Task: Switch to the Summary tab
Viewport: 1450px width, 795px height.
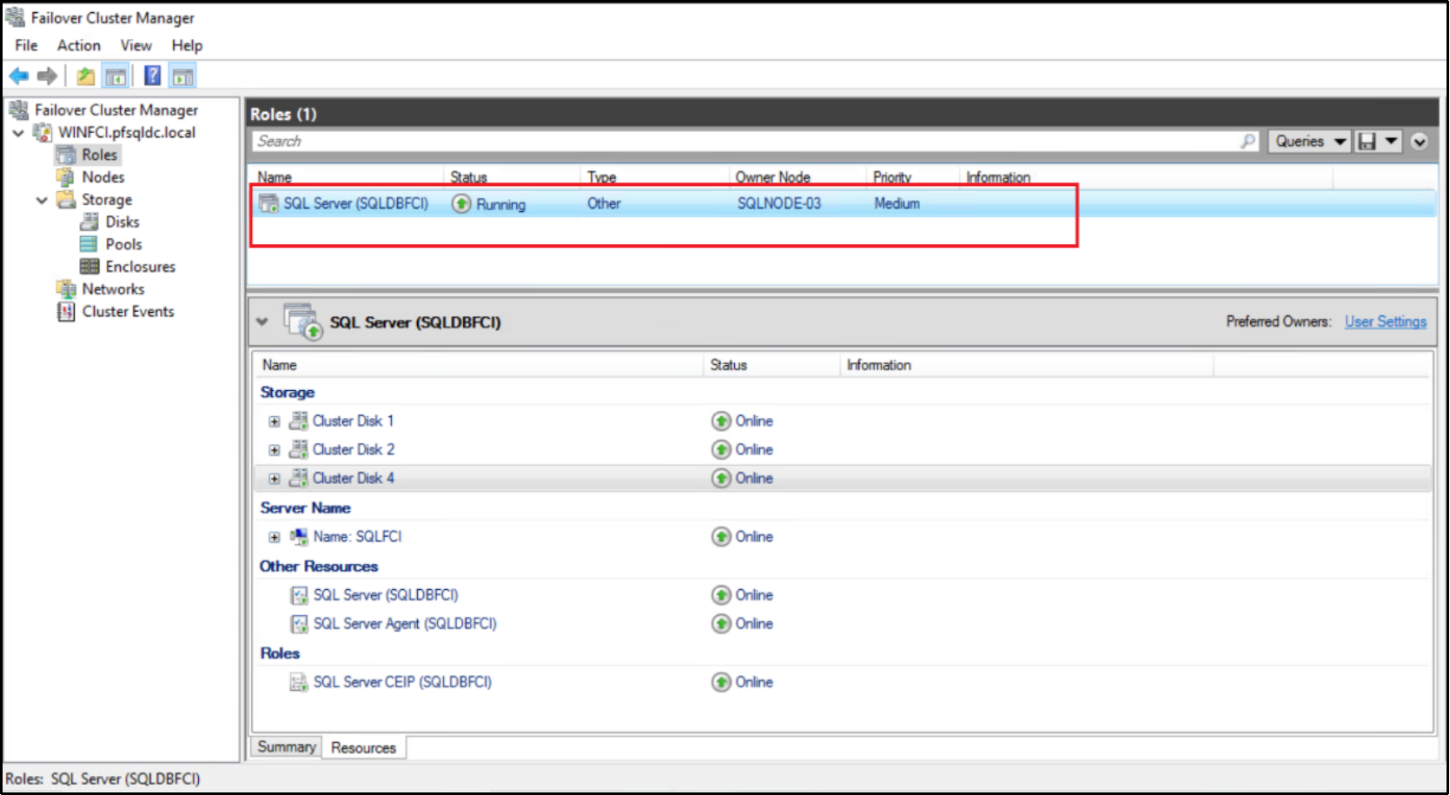Action: tap(287, 746)
